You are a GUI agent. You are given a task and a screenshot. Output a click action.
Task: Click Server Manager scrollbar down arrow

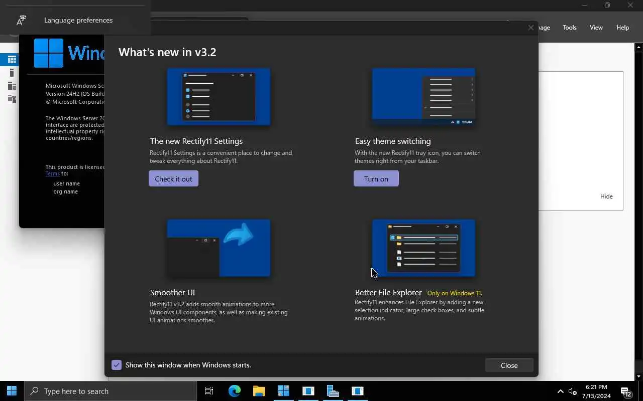(x=638, y=376)
